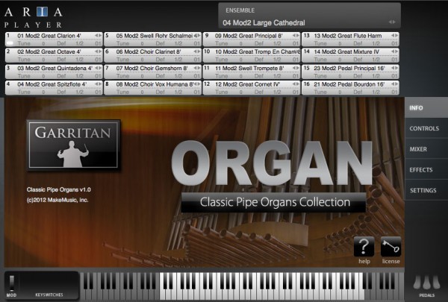
Task: Click the 1/2 setting in slot 14
Action: [376, 60]
